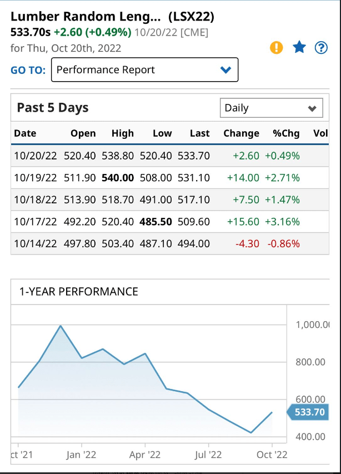The height and width of the screenshot is (474, 341).
Task: Click the 1-YEAR PERFORMANCE chart heading
Action: click(x=78, y=292)
